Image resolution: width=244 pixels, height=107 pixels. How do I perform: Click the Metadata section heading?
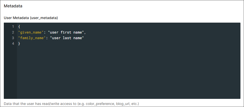[13, 6]
